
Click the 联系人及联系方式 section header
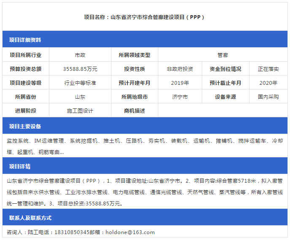(x=30, y=218)
